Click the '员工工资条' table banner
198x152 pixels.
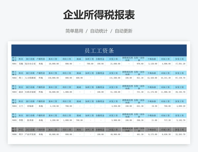pyautogui.click(x=99, y=51)
